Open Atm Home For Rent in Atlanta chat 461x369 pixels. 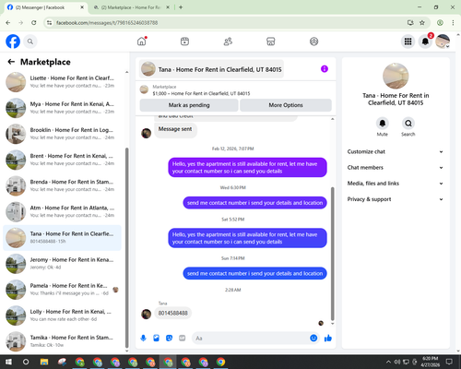62,211
